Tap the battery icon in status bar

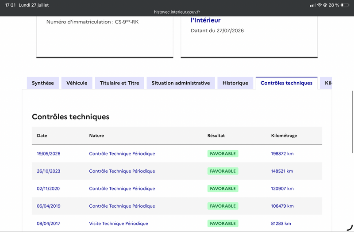[x=345, y=5]
